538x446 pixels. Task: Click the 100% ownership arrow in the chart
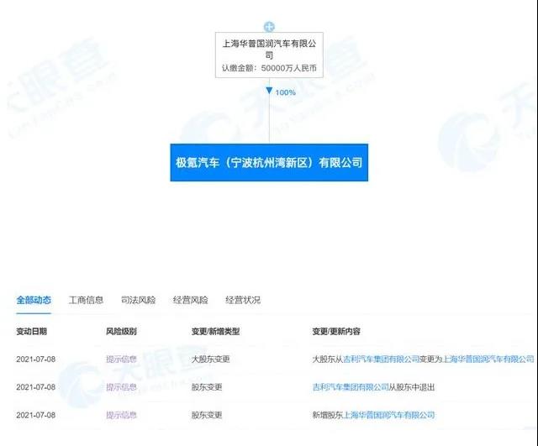click(x=269, y=91)
